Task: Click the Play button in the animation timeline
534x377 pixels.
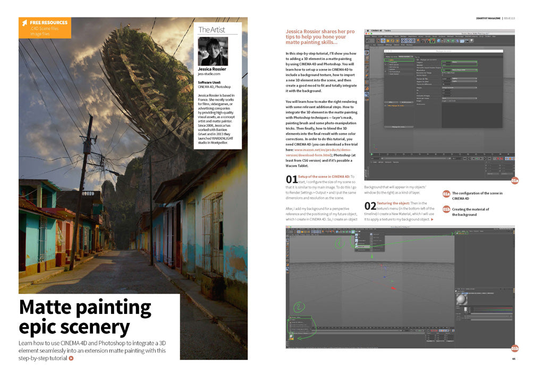Action: (x=419, y=330)
